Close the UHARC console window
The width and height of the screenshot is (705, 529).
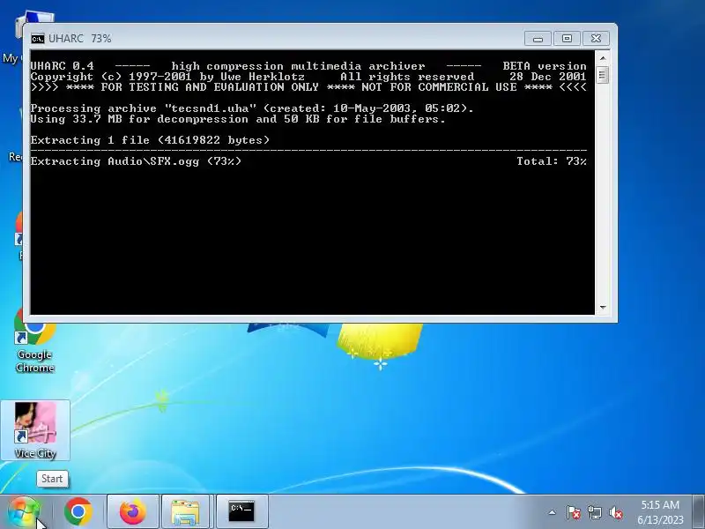596,39
